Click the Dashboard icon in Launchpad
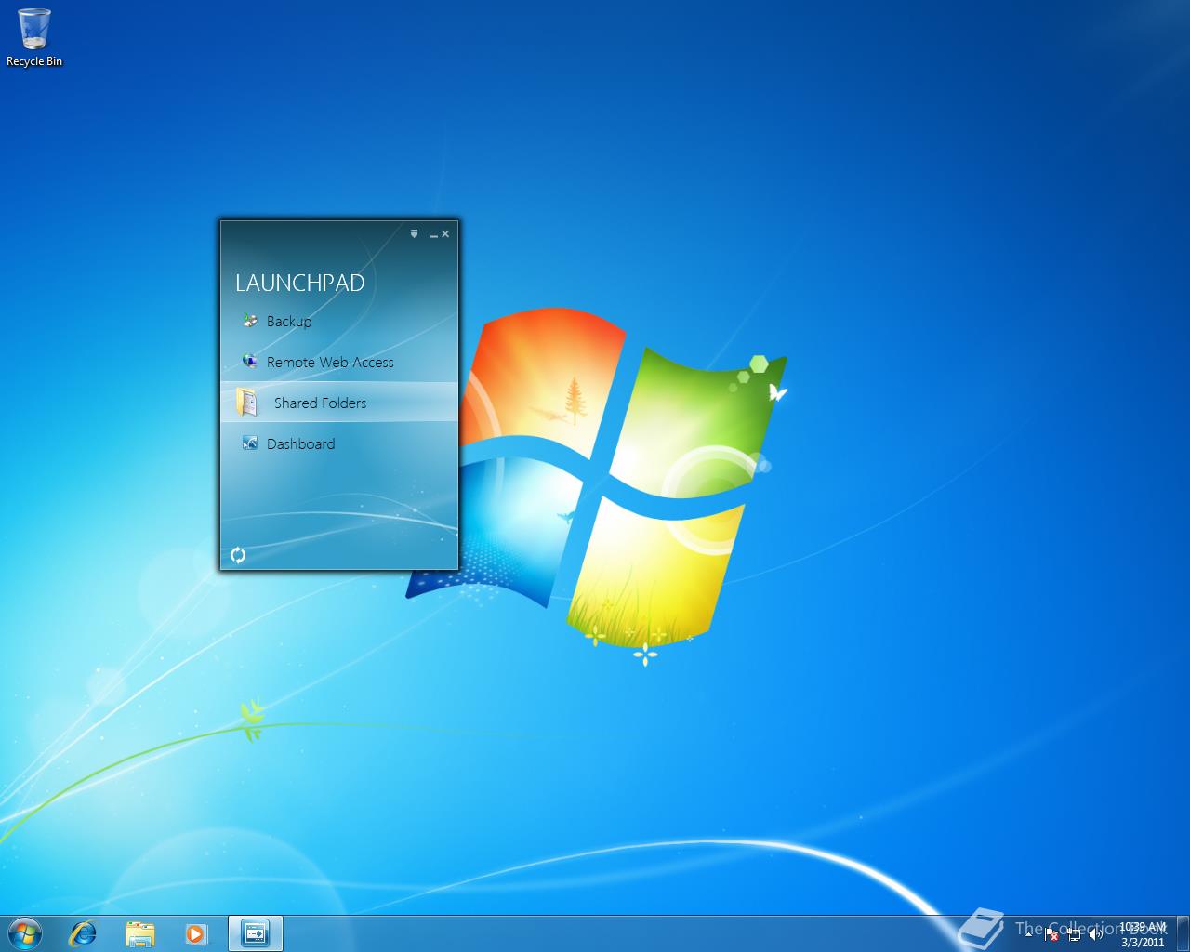 (249, 443)
